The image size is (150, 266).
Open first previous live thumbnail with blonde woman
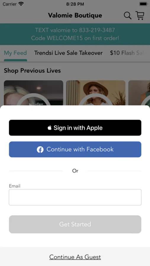[x=33, y=93]
